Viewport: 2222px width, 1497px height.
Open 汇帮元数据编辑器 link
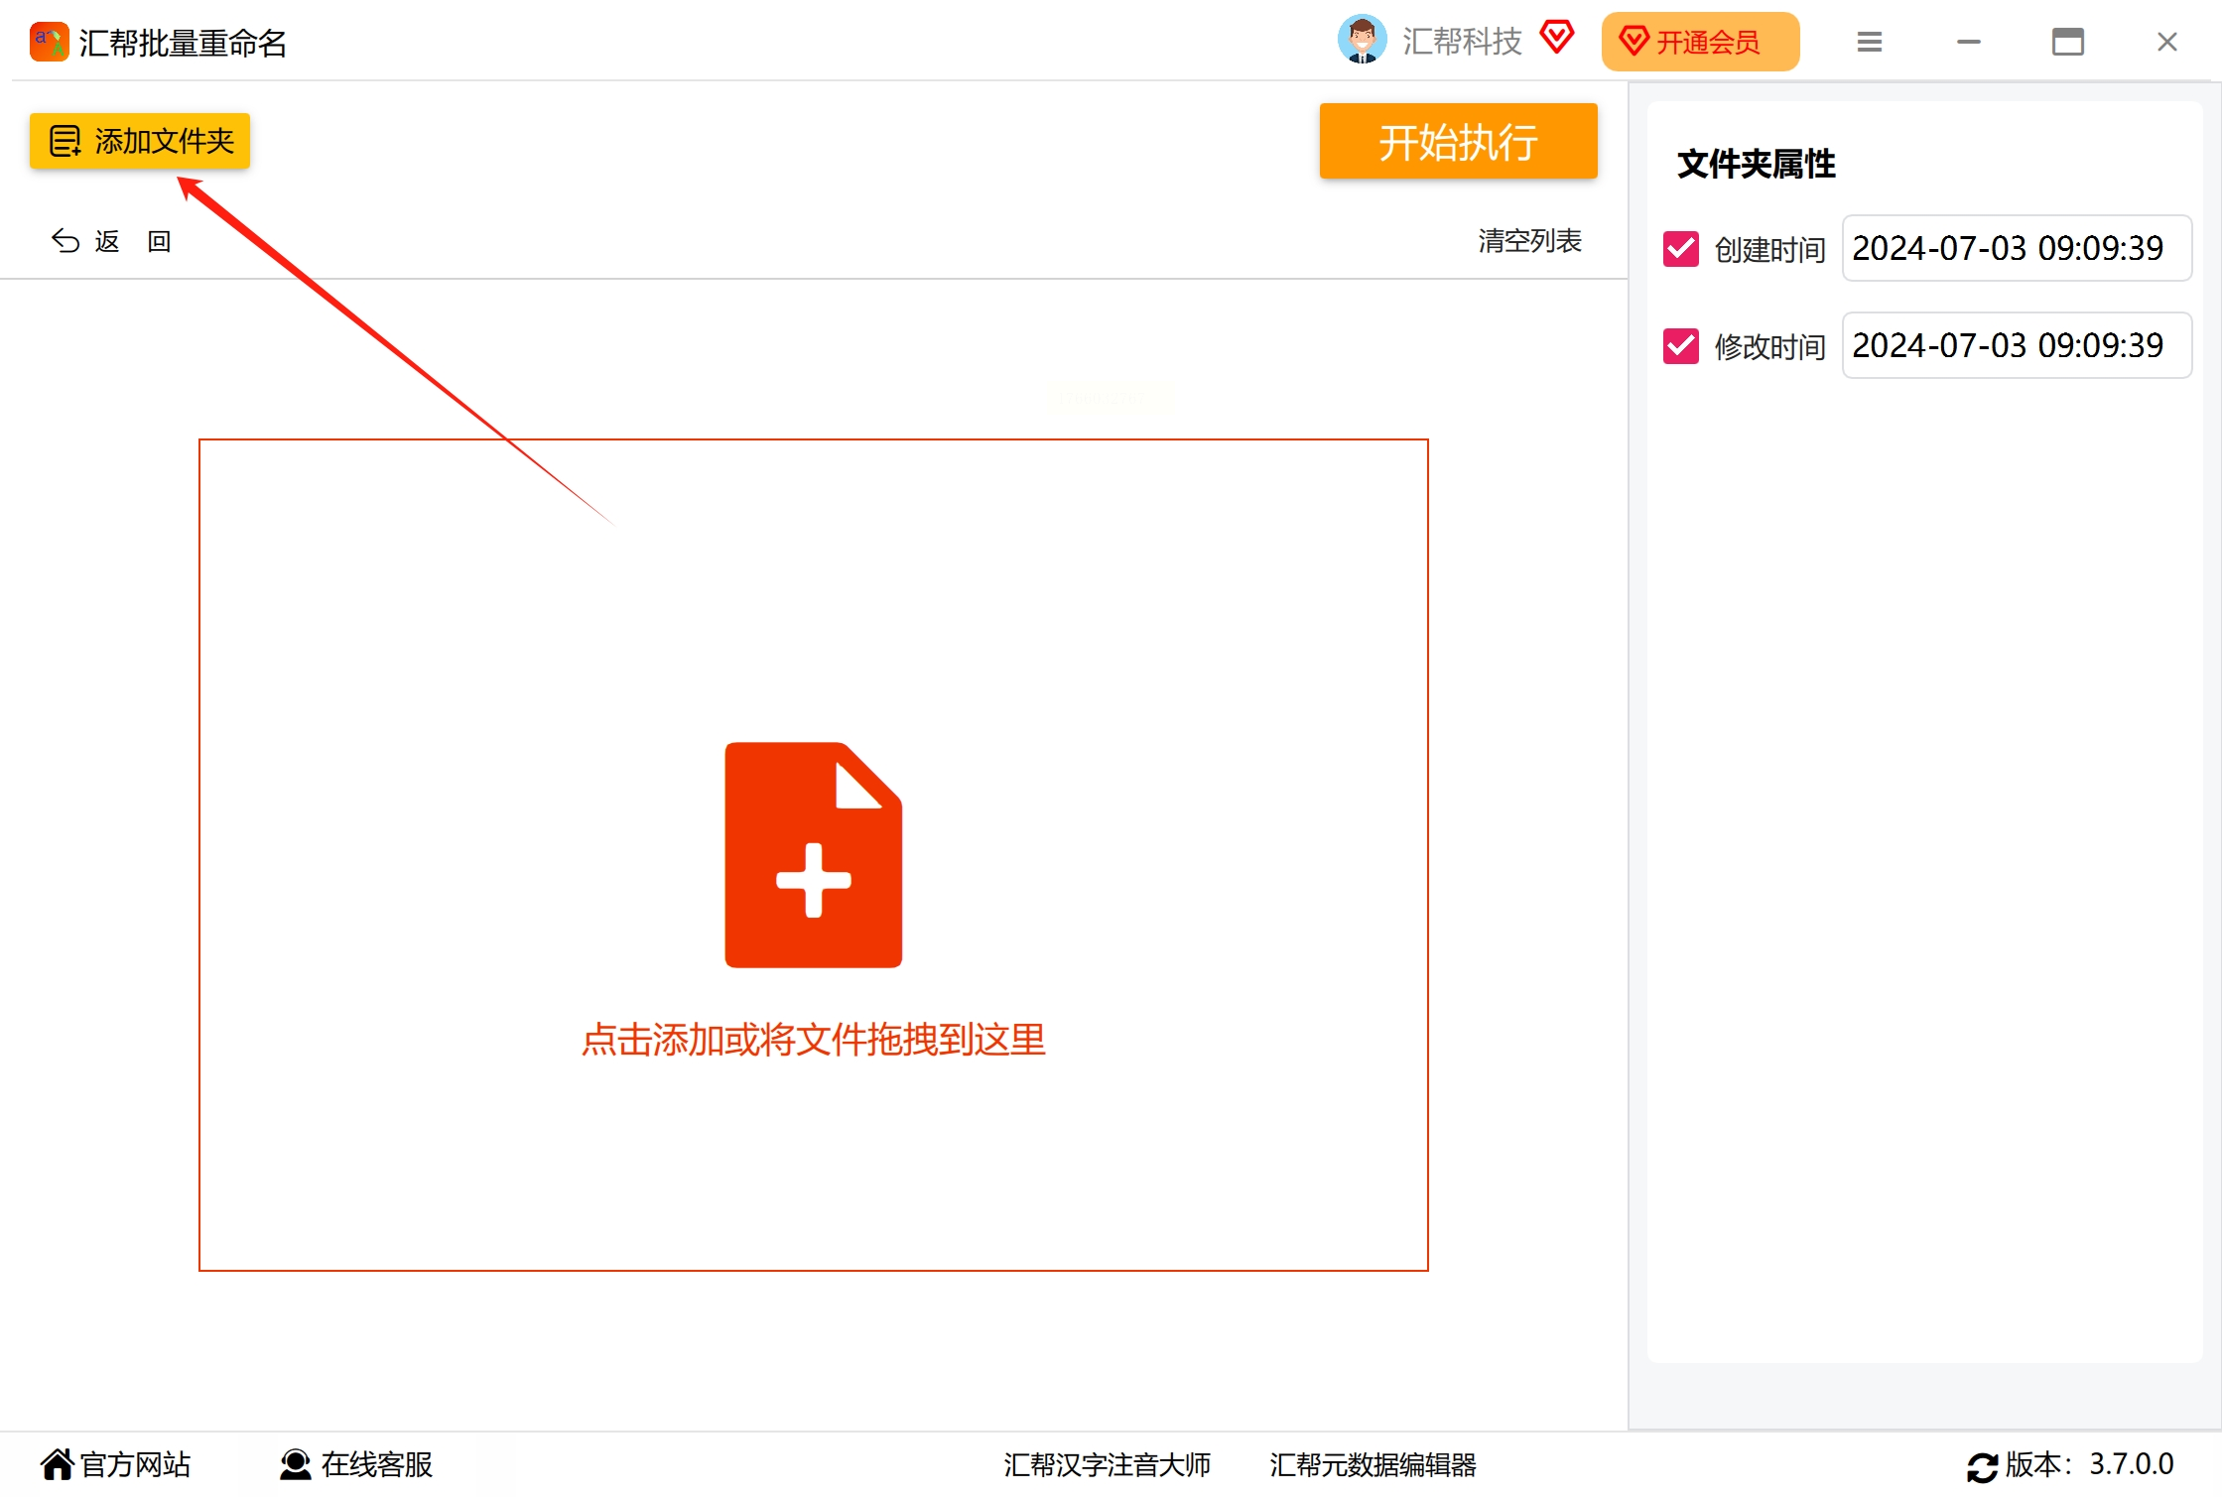tap(1372, 1464)
